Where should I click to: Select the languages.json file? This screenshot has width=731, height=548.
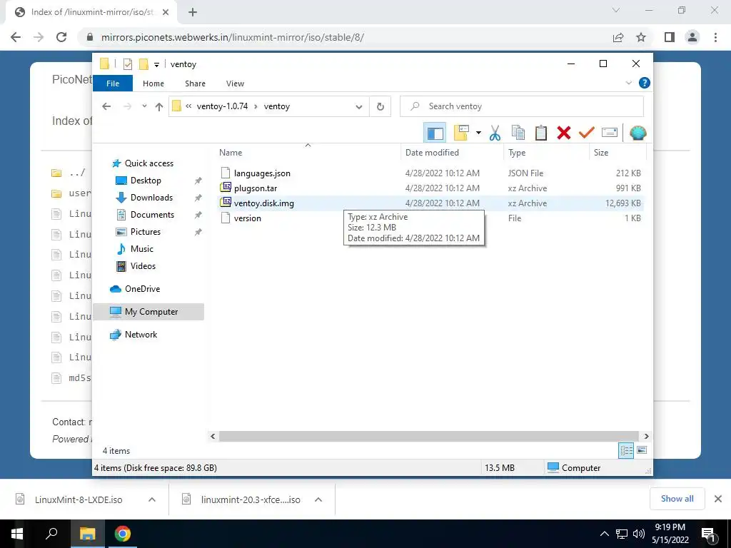pyautogui.click(x=262, y=173)
